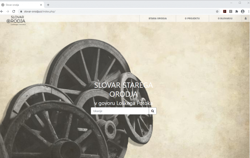Image resolution: width=250 pixels, height=158 pixels.
Task: Click the address bar URL
Action: coord(40,12)
